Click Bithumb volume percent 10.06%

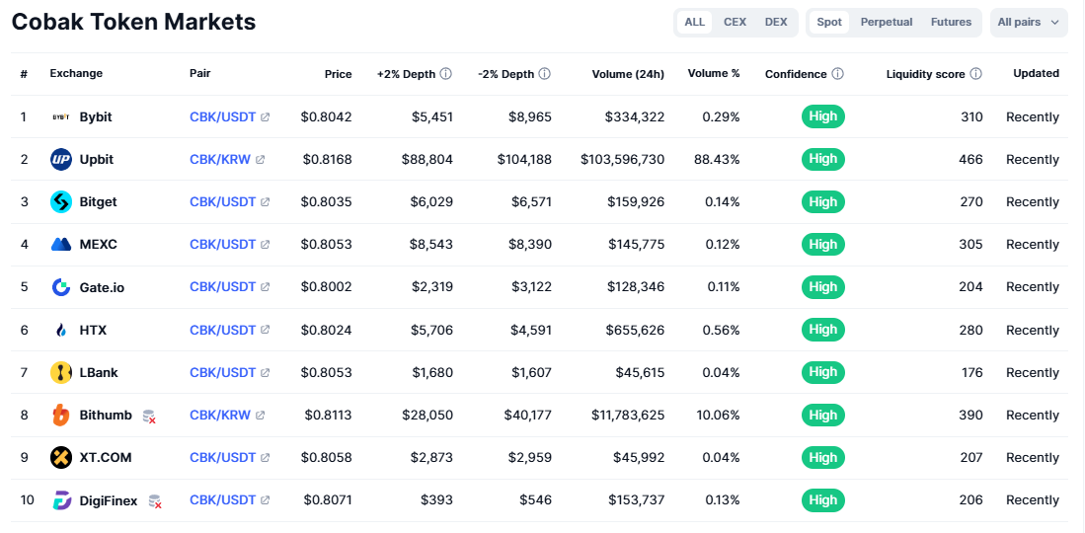click(x=717, y=416)
